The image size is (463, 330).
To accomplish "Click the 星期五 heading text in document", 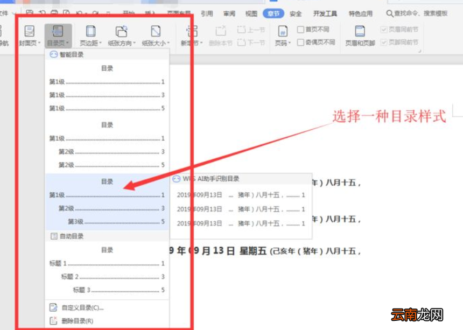I will point(252,251).
